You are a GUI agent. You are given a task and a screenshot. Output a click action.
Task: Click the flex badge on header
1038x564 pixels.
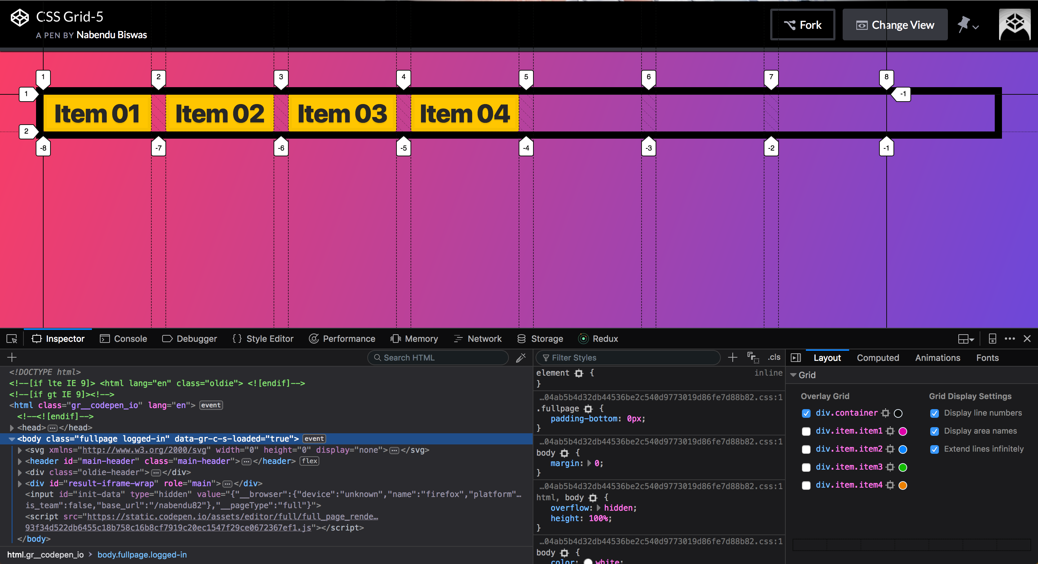(309, 461)
